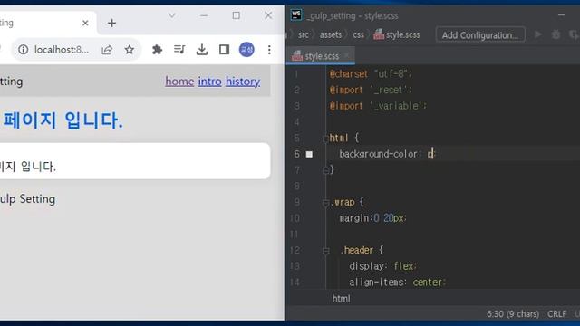Close the current Chrome tab
Image resolution: width=580 pixels, height=326 pixels.
[85, 23]
